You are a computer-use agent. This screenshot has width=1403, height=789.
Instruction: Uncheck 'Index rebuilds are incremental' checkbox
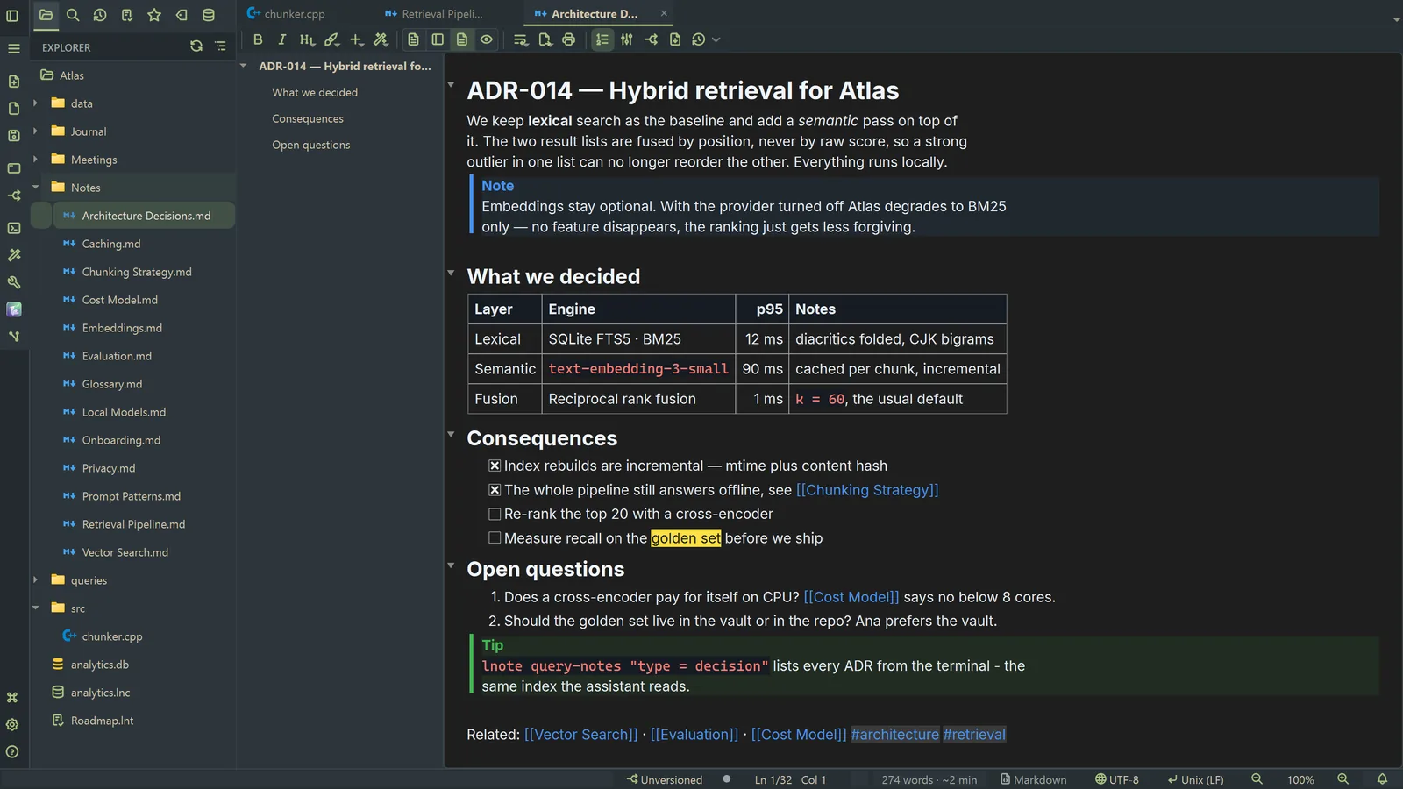(495, 466)
